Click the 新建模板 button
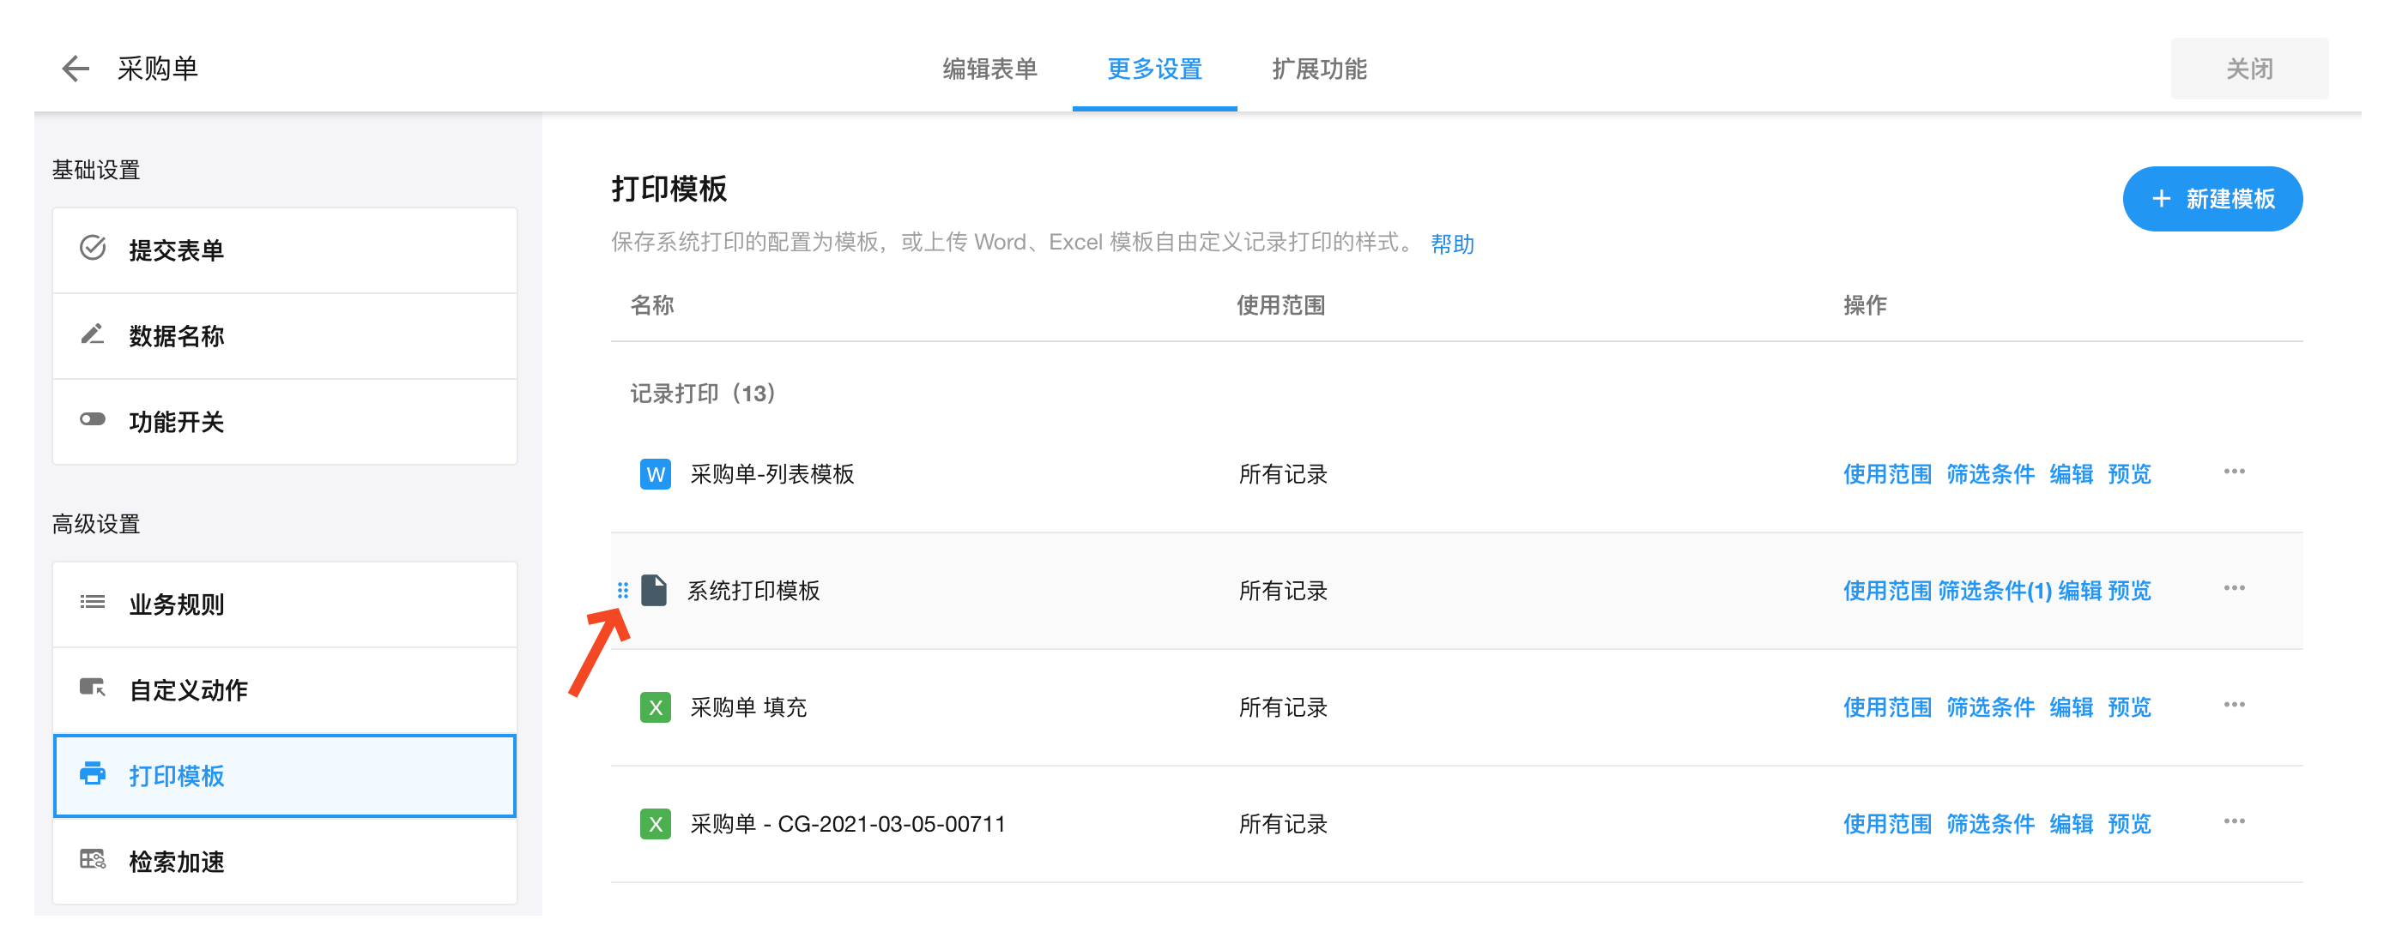 2211,199
